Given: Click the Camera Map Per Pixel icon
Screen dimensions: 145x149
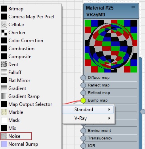Looking at the screenshot, I should [4, 17].
